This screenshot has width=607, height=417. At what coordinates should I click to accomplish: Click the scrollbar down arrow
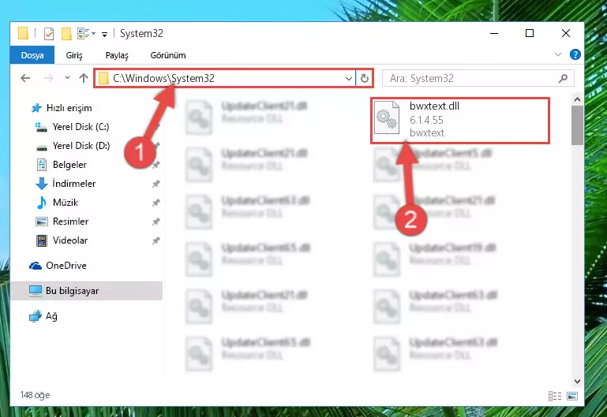(577, 382)
